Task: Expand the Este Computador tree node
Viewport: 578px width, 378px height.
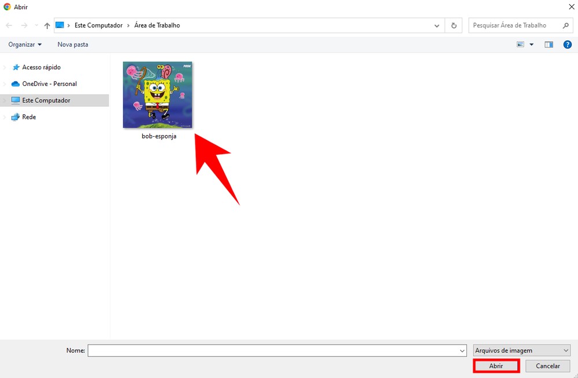Action: (x=5, y=100)
